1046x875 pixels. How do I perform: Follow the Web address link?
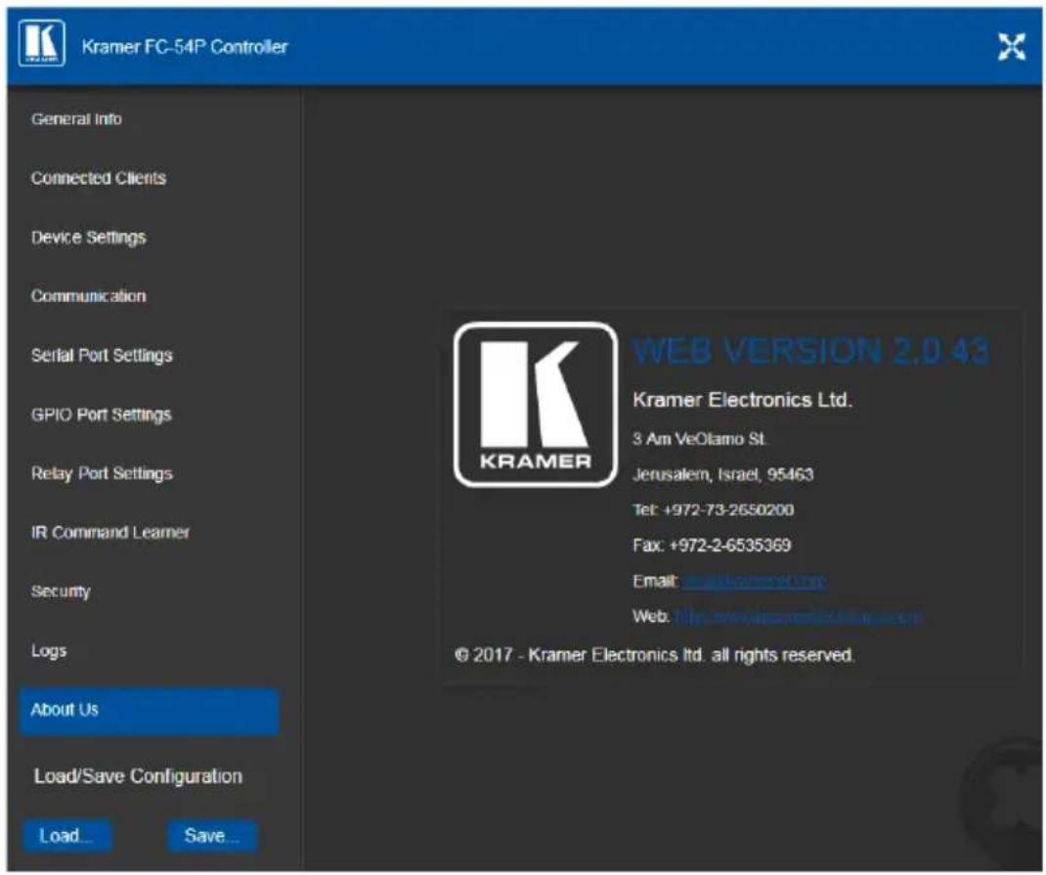[798, 616]
